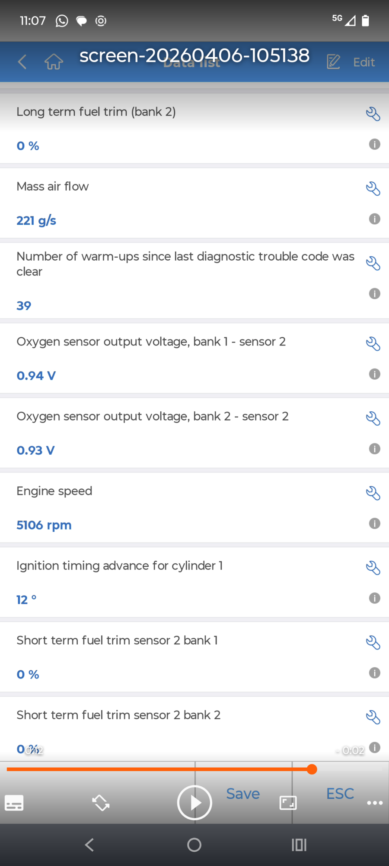Open Android recent apps button
Viewport: 389px width, 866px height.
tap(299, 845)
